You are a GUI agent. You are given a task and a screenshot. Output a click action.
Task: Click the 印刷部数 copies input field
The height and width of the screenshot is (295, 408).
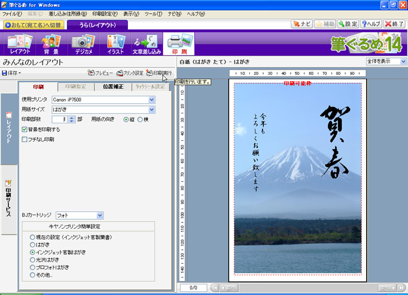[59, 120]
